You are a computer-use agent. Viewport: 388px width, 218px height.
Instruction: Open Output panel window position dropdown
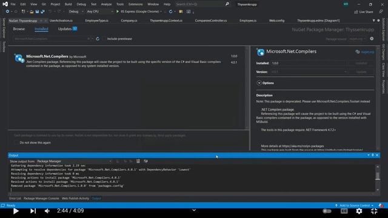tap(369, 155)
